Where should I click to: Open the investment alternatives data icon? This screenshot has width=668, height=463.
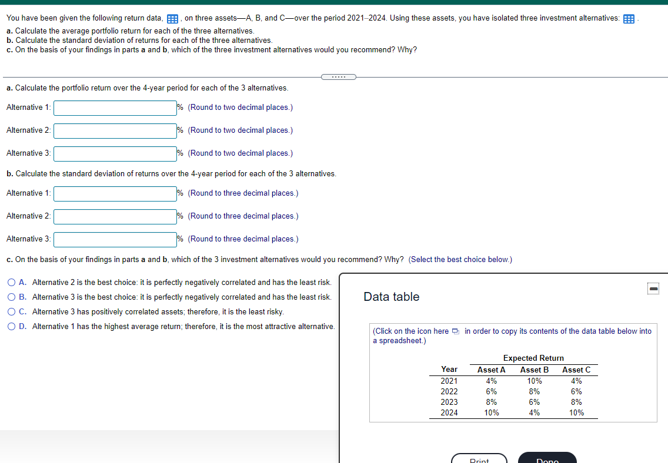click(629, 18)
